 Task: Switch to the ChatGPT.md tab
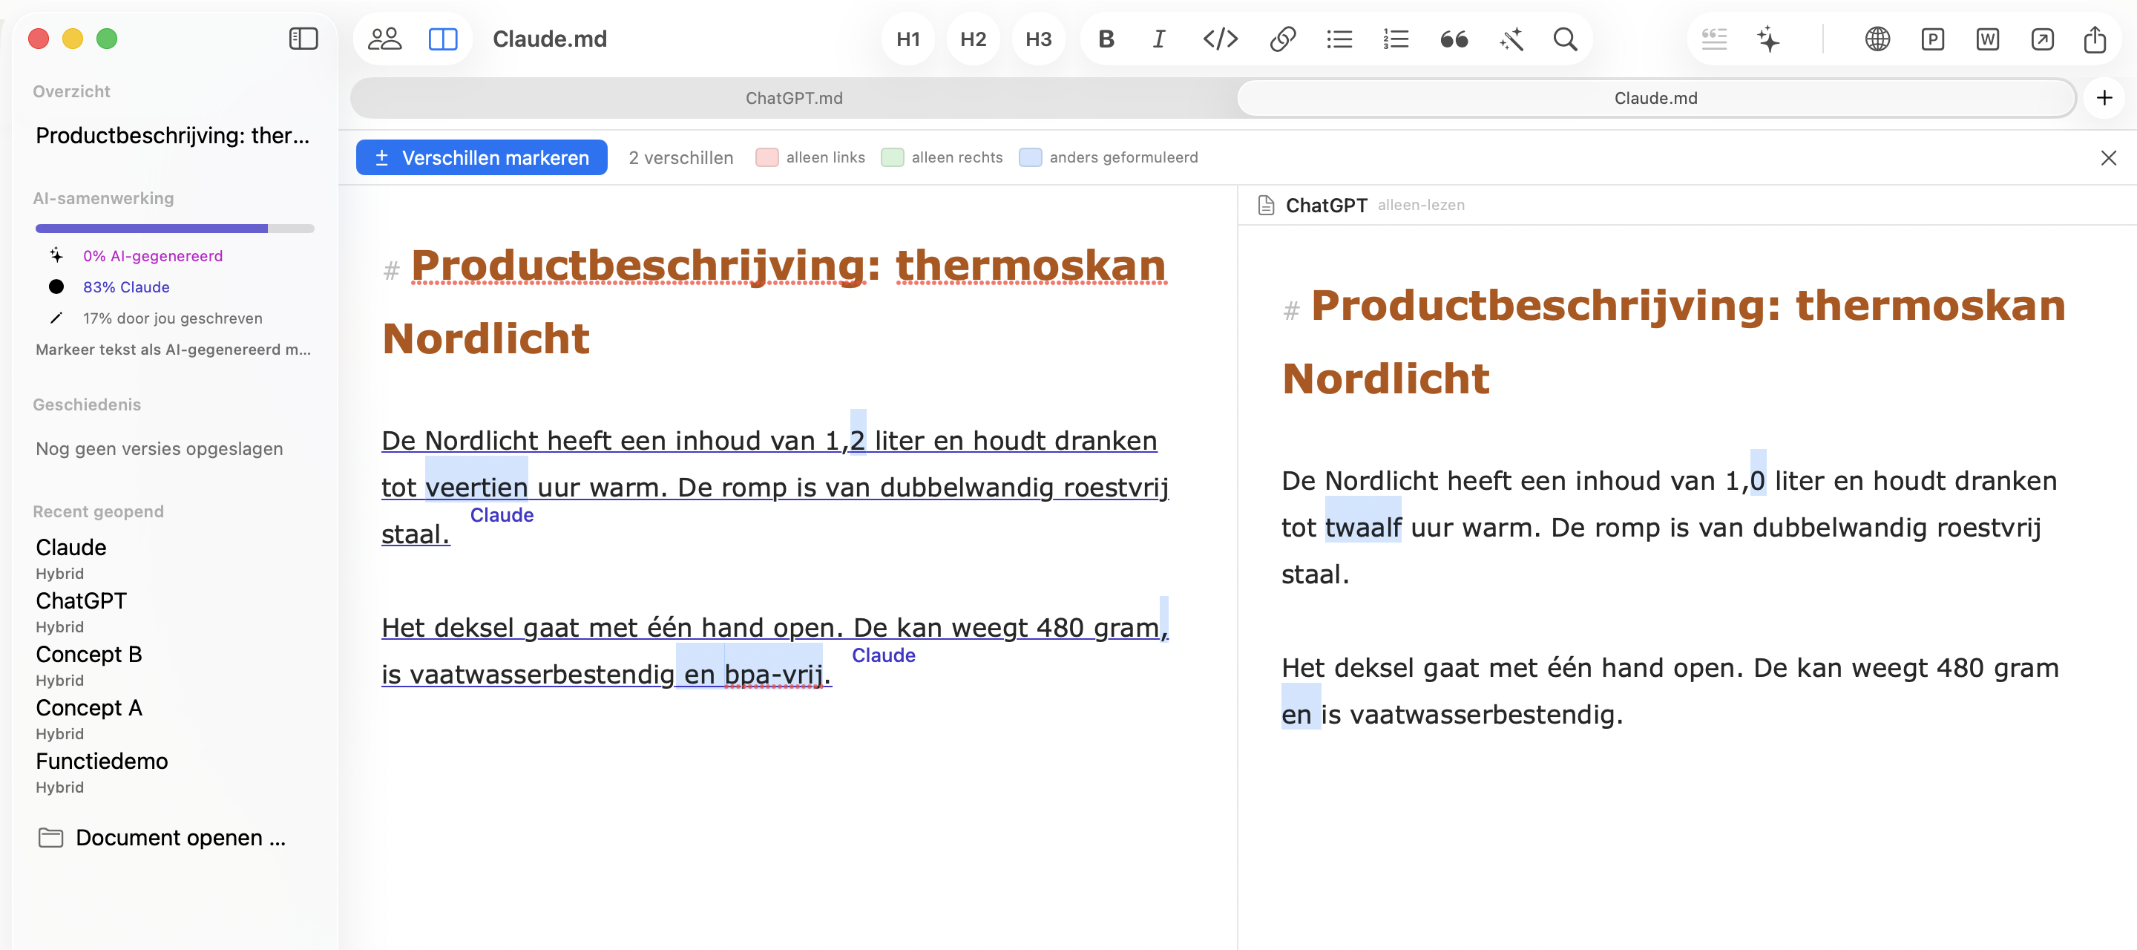pyautogui.click(x=794, y=98)
